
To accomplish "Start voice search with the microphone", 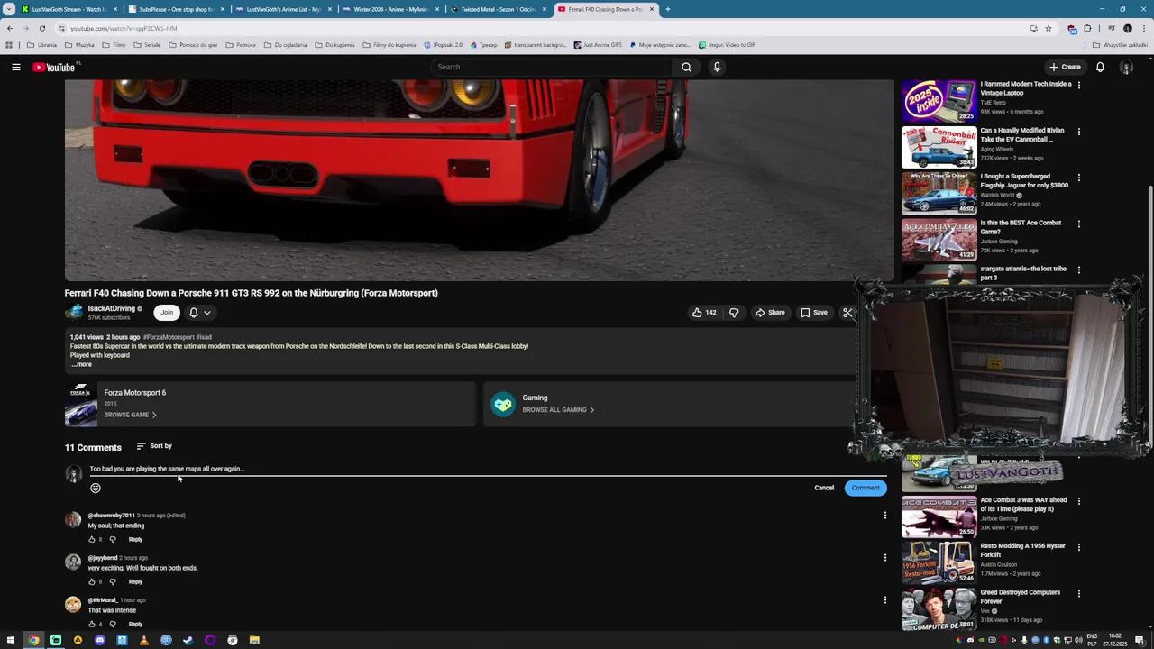I will 717,67.
